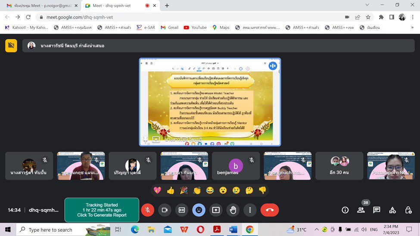420x236 pixels.
Task: Click the taskbar search box
Action: 63,230
